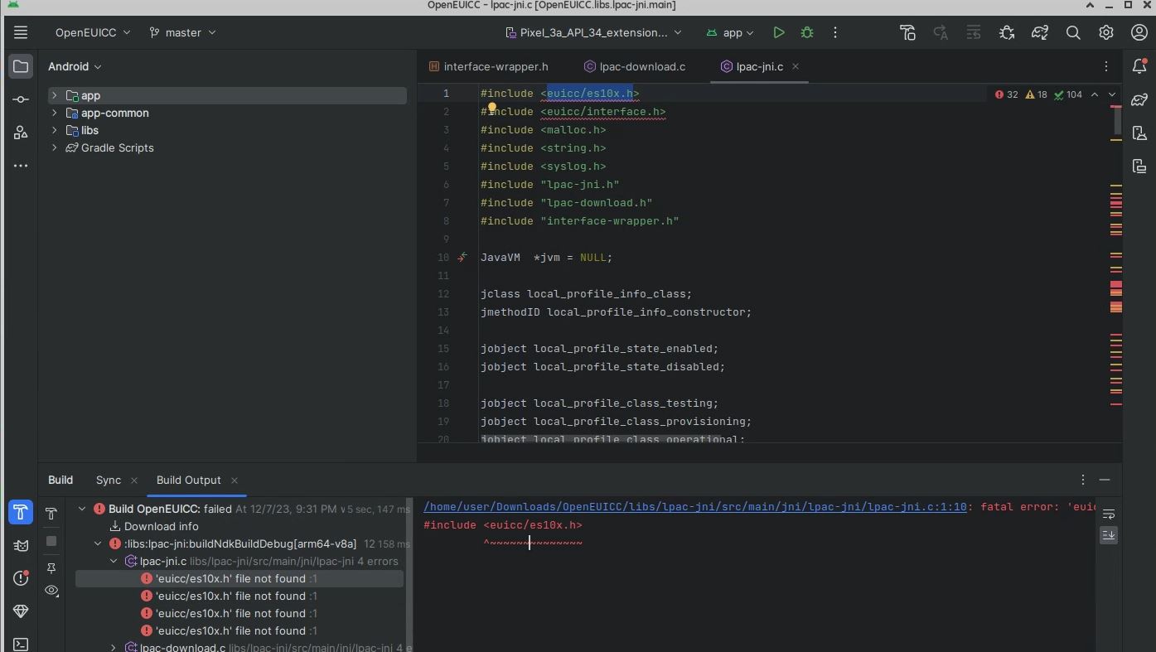Open the main hamburger menu
The width and height of the screenshot is (1156, 652).
point(21,32)
